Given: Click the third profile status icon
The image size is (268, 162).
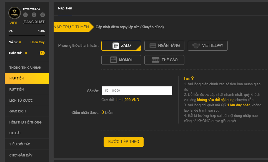Looking at the screenshot, I should point(42,15).
